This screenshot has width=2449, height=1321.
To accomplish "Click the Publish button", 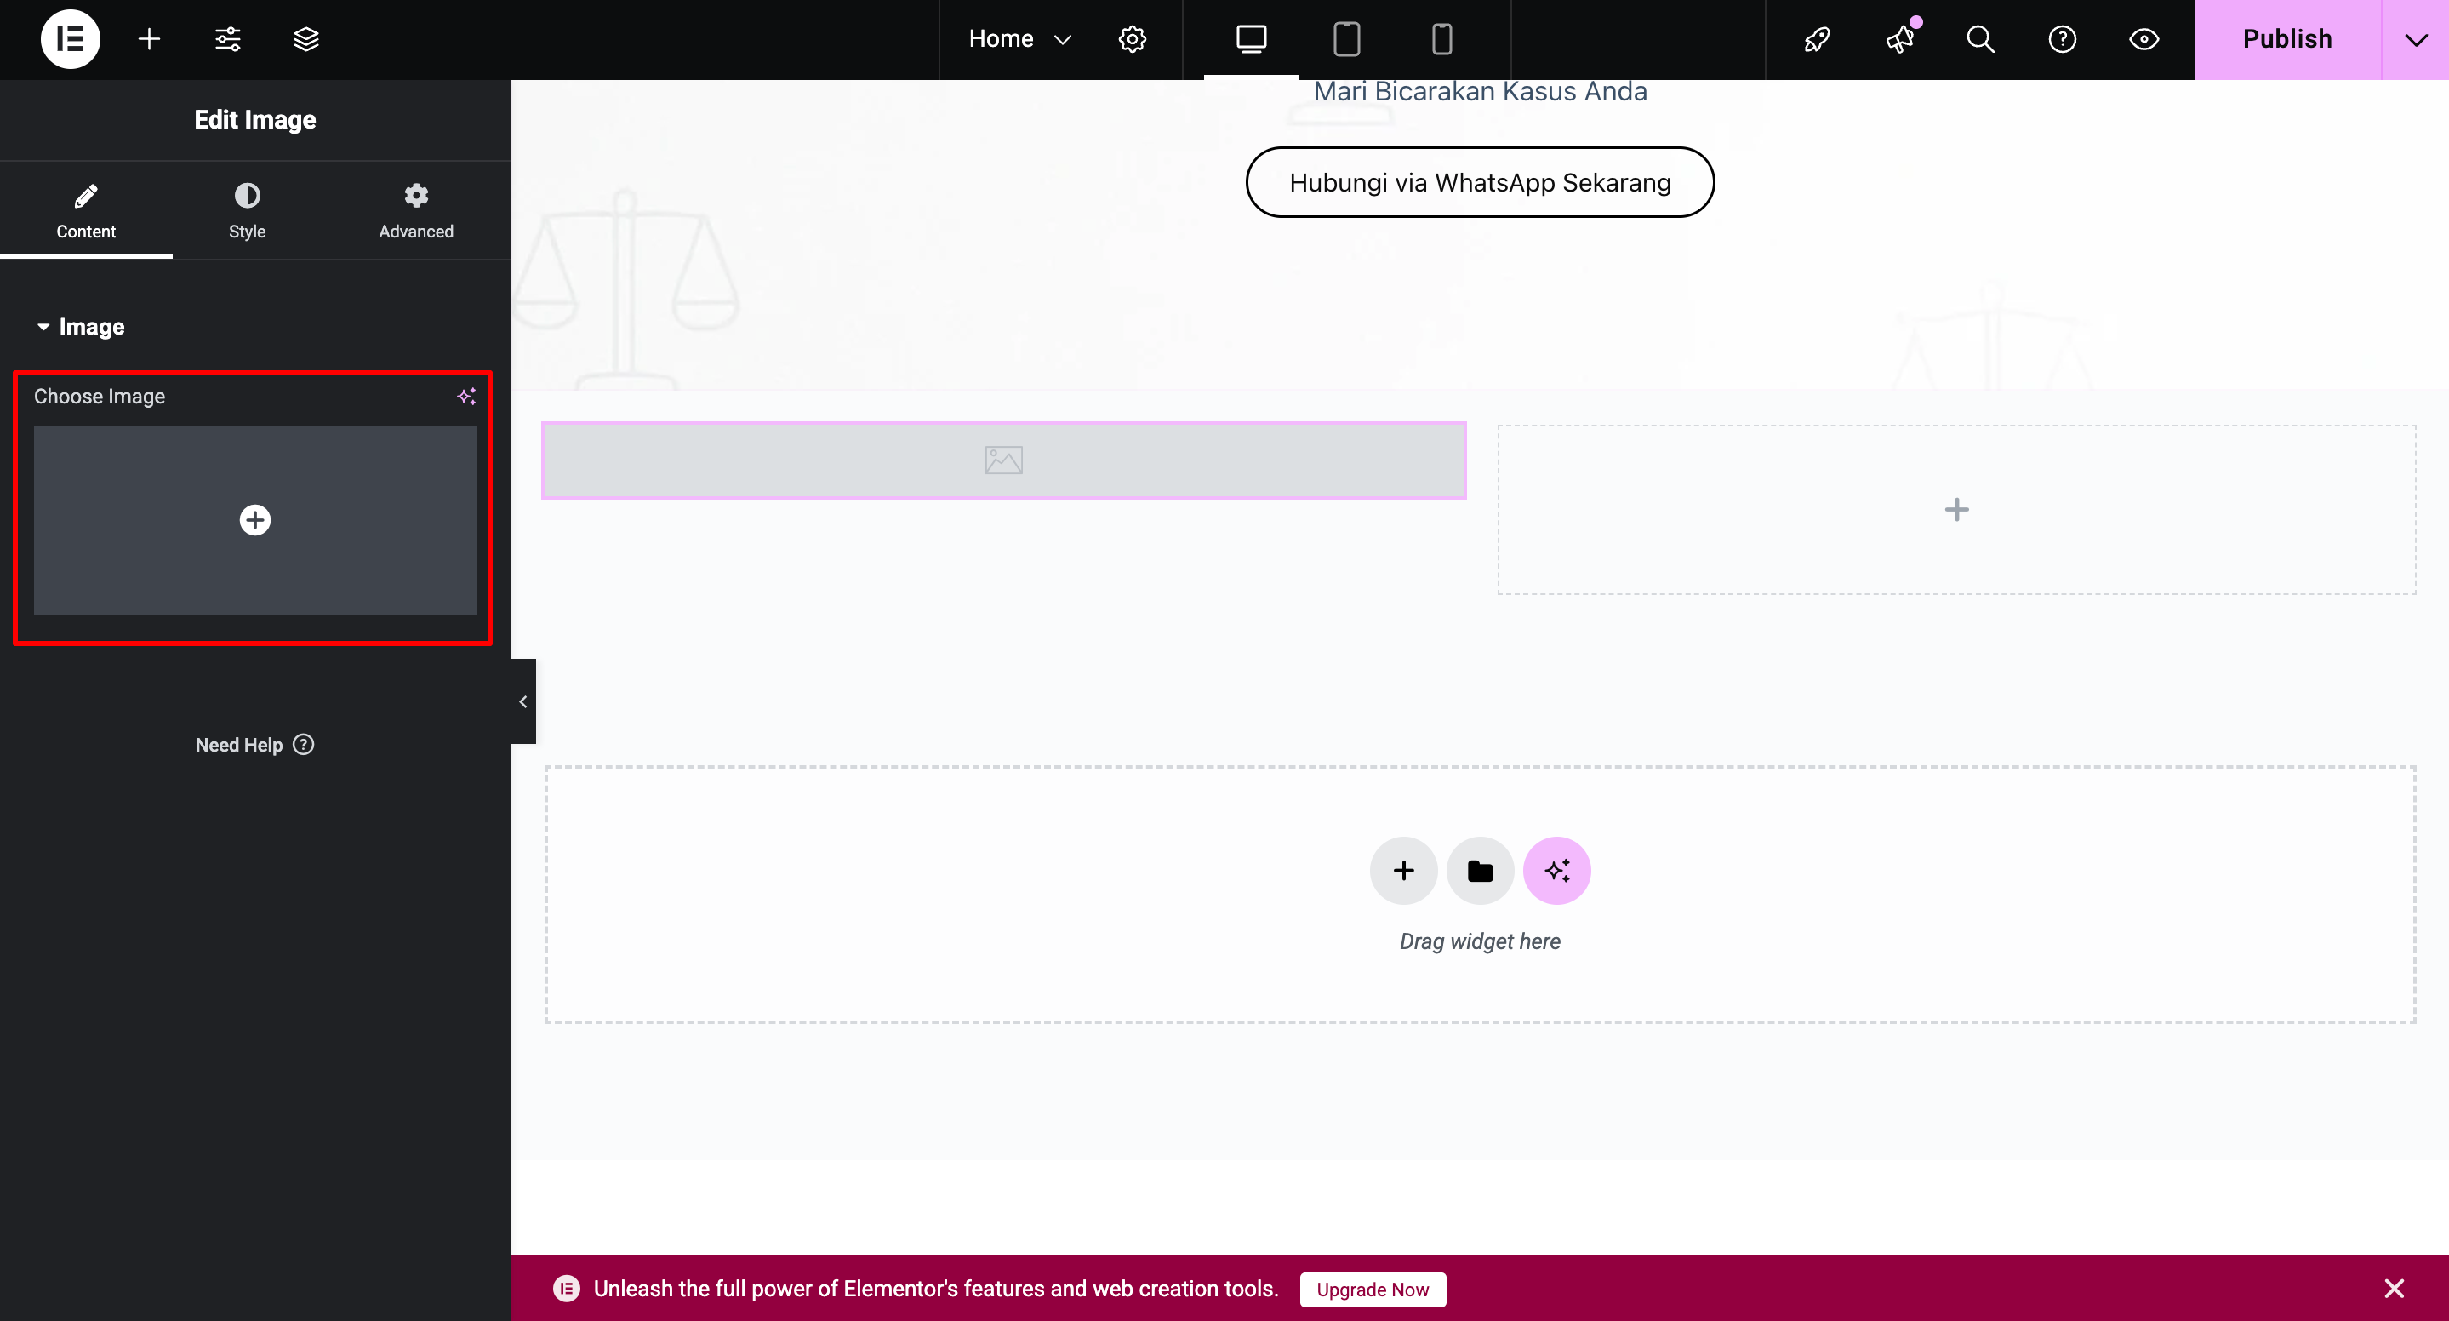I will coord(2286,39).
